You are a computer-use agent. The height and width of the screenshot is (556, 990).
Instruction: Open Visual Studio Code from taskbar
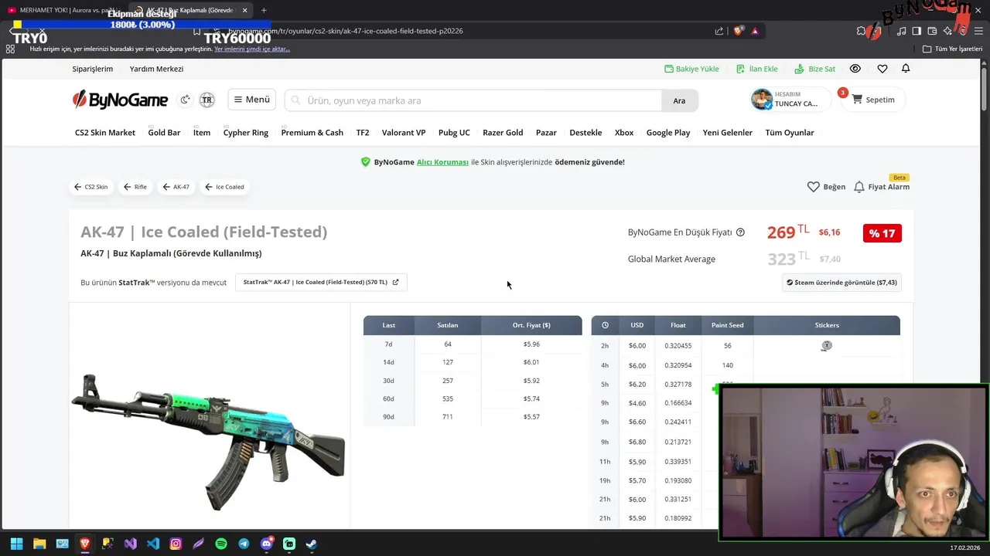tap(153, 544)
